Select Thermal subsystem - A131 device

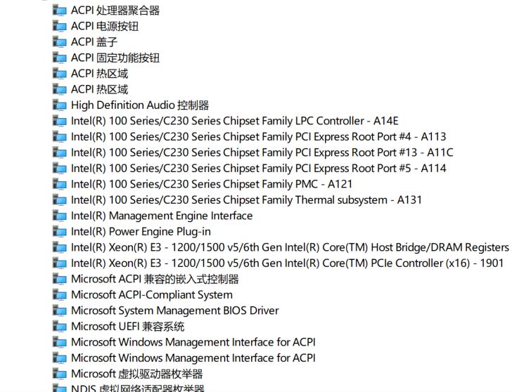tap(246, 200)
